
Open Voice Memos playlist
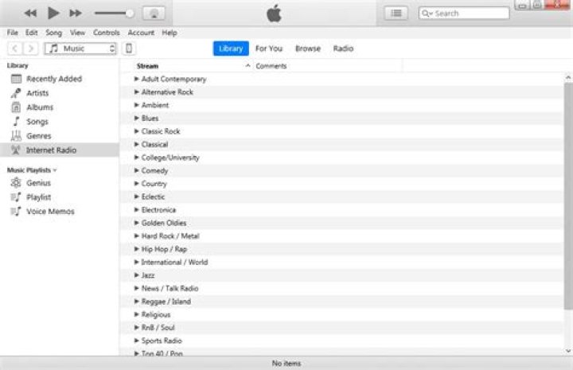(50, 212)
